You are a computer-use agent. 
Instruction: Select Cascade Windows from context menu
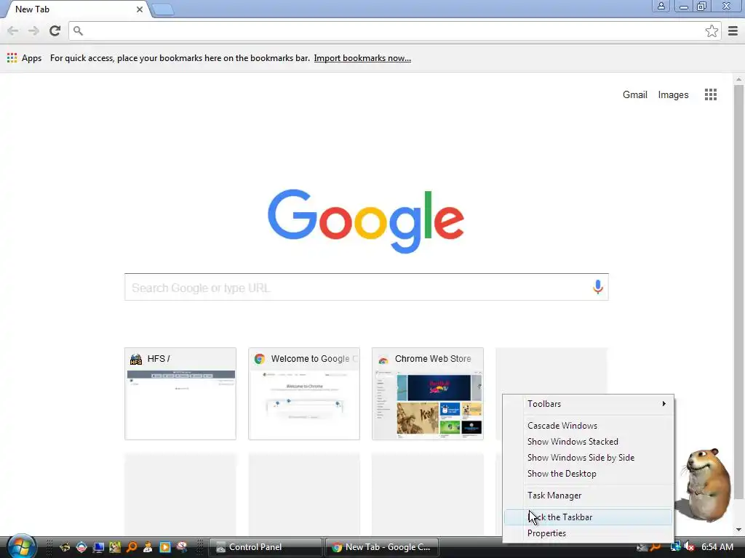(588, 426)
